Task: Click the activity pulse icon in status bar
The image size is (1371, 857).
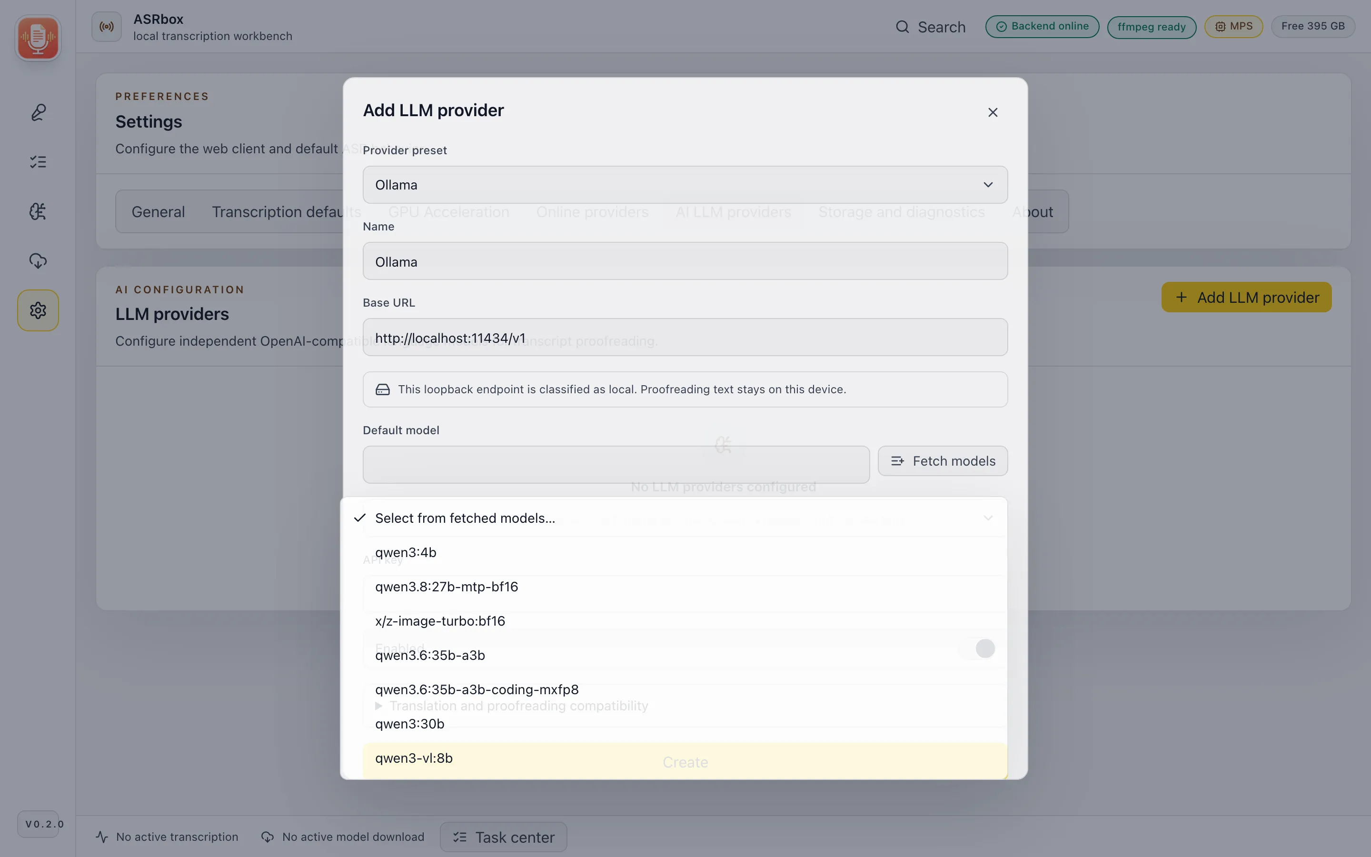Action: pos(102,837)
